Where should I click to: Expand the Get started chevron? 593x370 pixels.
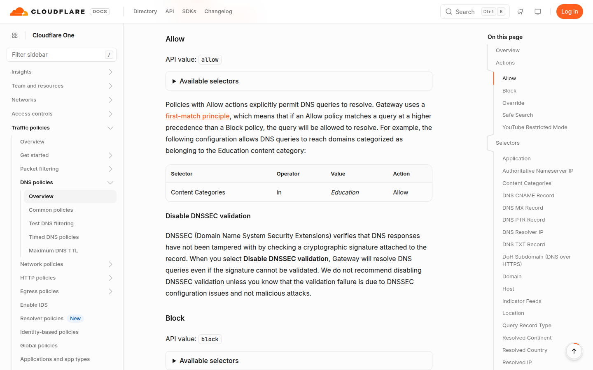(110, 155)
